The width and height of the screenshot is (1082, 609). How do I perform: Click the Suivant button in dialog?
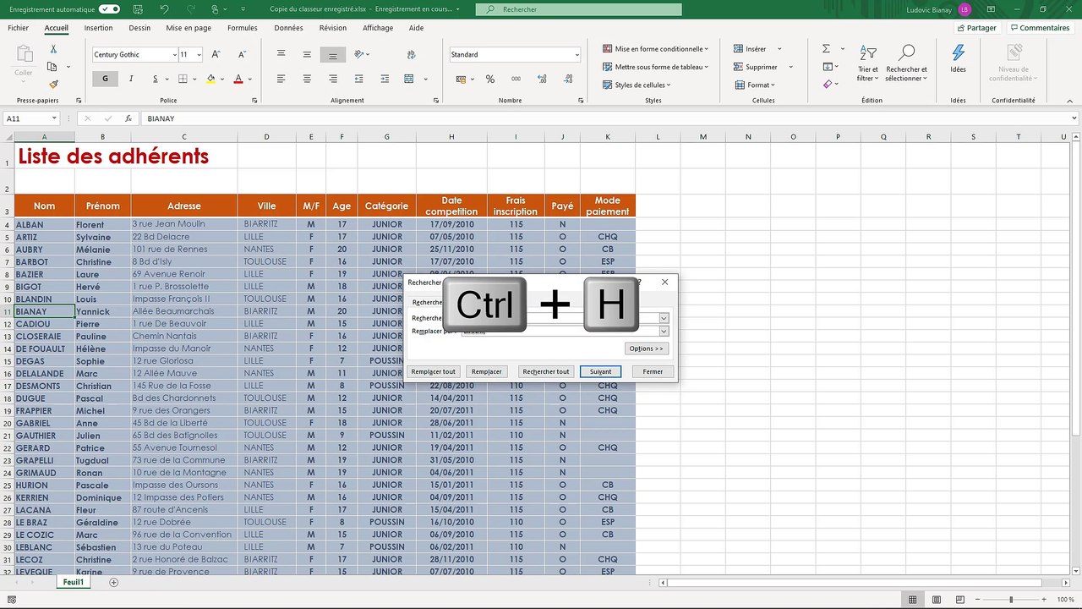601,371
